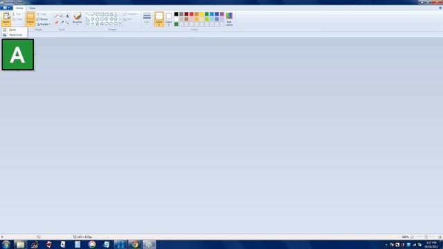This screenshot has height=249, width=443.
Task: Open Windows Start button
Action: [6, 244]
